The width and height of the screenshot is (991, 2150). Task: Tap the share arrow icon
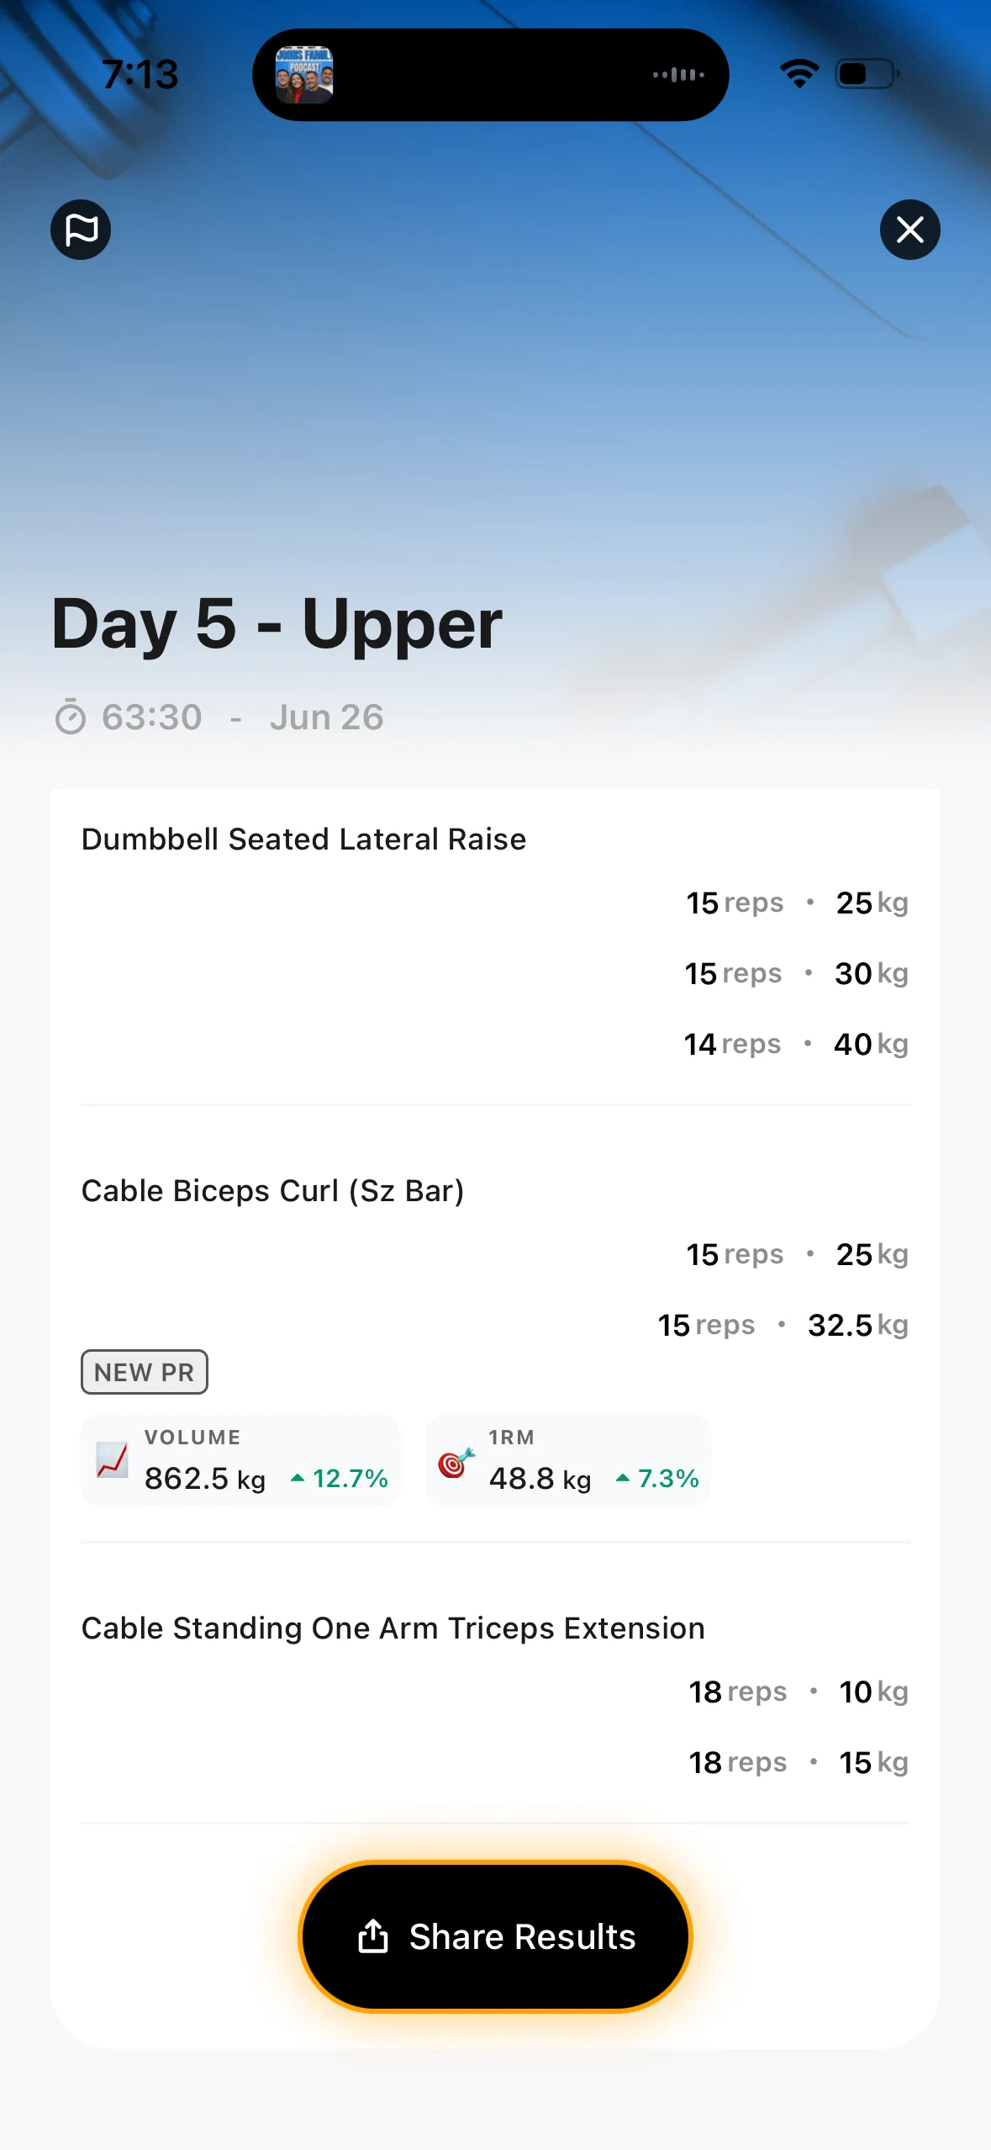point(373,1936)
